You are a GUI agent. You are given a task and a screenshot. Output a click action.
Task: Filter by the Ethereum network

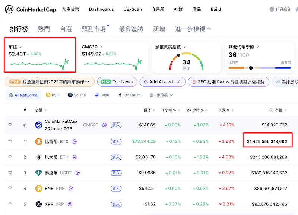(x=129, y=95)
